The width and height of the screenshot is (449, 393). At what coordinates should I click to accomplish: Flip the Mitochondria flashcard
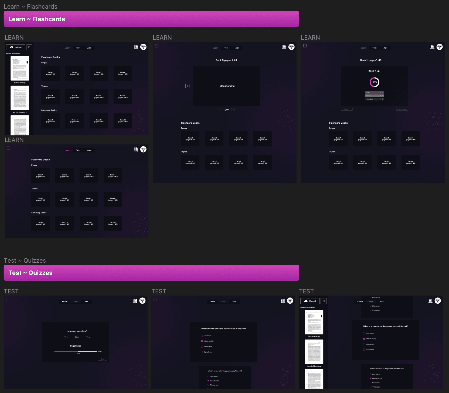[226, 86]
